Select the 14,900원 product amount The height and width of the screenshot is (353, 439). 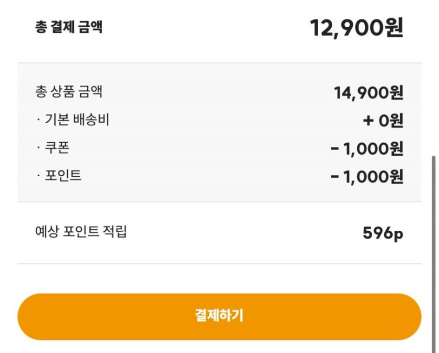coord(368,93)
